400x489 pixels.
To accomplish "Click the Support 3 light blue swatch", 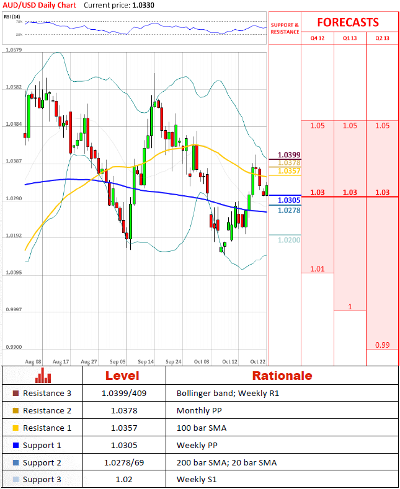I will pyautogui.click(x=16, y=480).
